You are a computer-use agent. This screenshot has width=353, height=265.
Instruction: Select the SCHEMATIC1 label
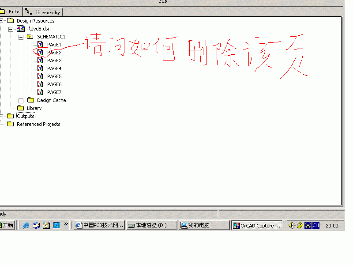pos(51,37)
